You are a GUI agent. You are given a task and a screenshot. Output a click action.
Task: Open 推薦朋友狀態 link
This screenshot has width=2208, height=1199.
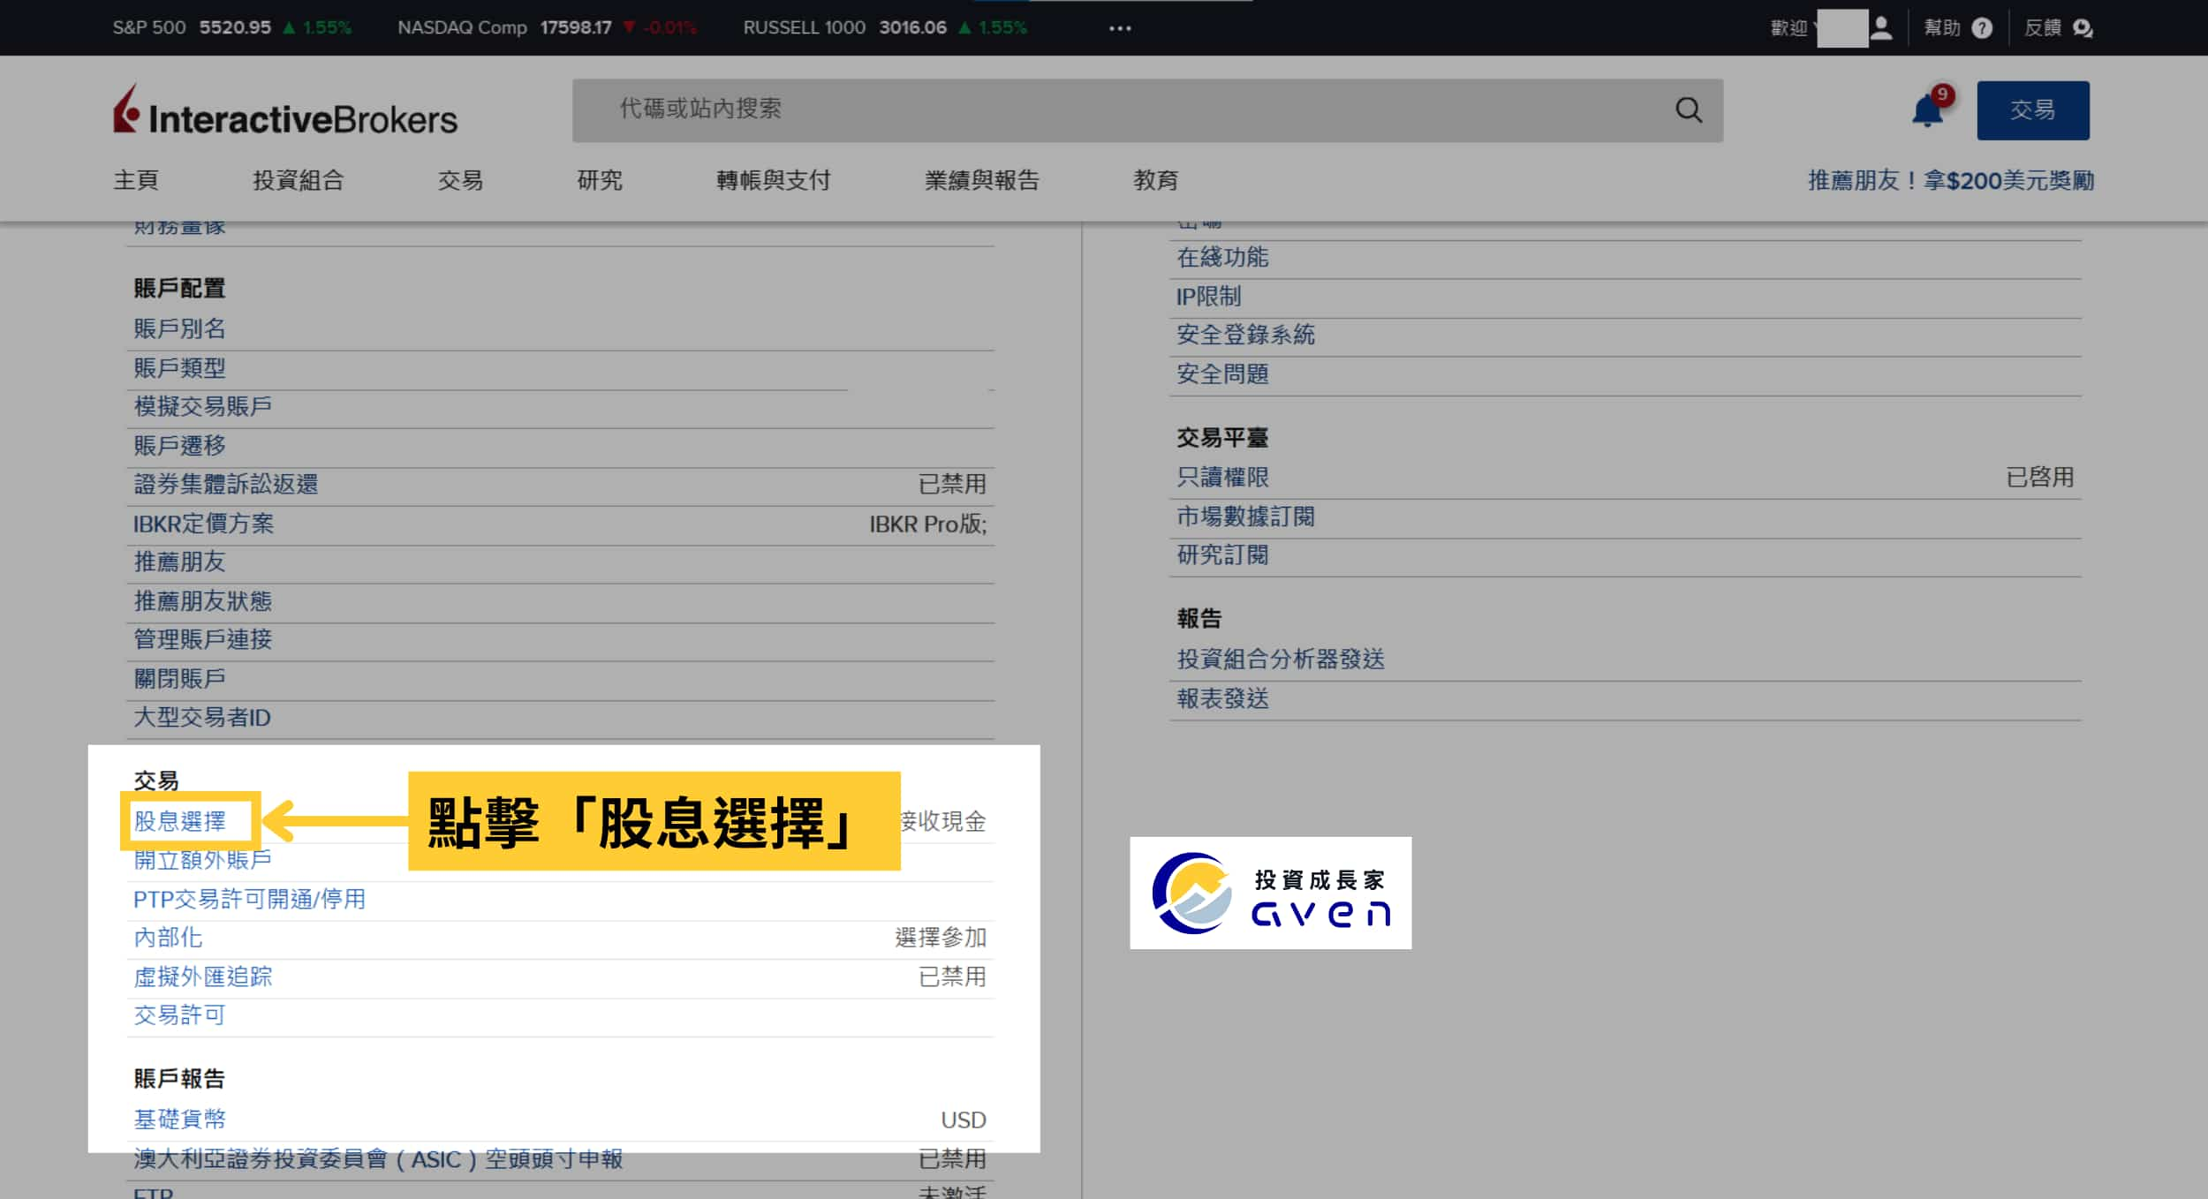click(x=202, y=601)
